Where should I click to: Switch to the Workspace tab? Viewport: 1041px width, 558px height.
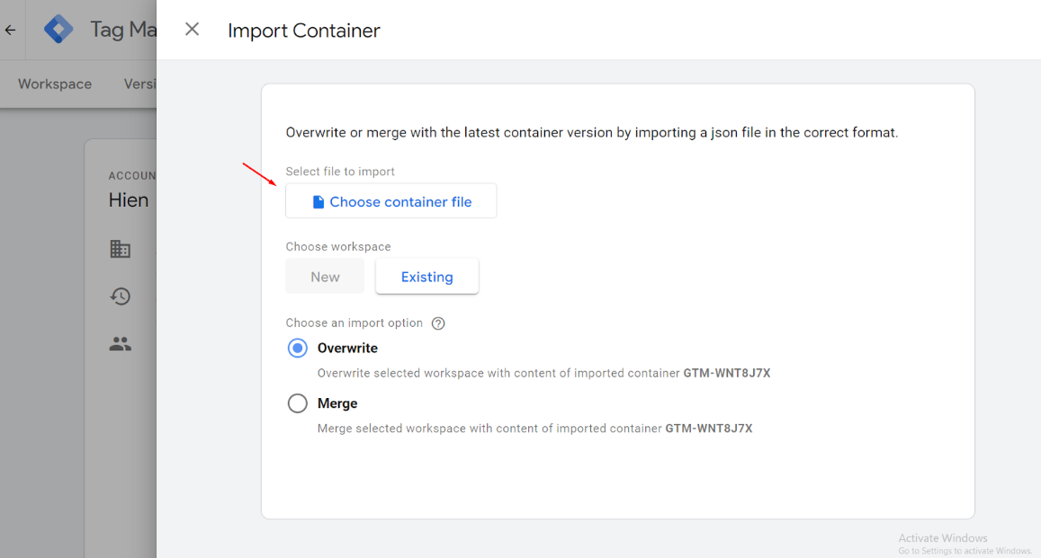(x=55, y=84)
